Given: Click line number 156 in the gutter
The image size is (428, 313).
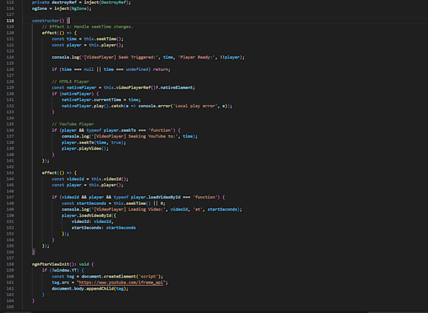Looking at the screenshot, I should pos(10,252).
